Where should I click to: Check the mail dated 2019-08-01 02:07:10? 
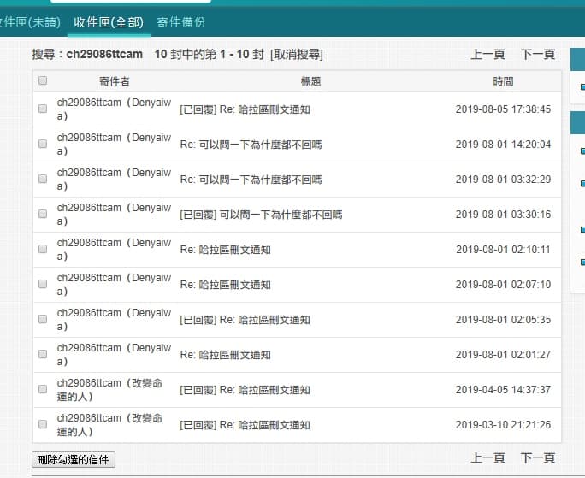[x=43, y=284]
